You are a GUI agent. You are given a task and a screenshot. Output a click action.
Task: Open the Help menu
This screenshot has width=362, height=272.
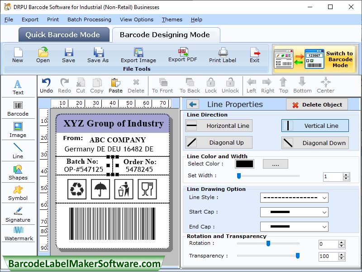pyautogui.click(x=196, y=19)
